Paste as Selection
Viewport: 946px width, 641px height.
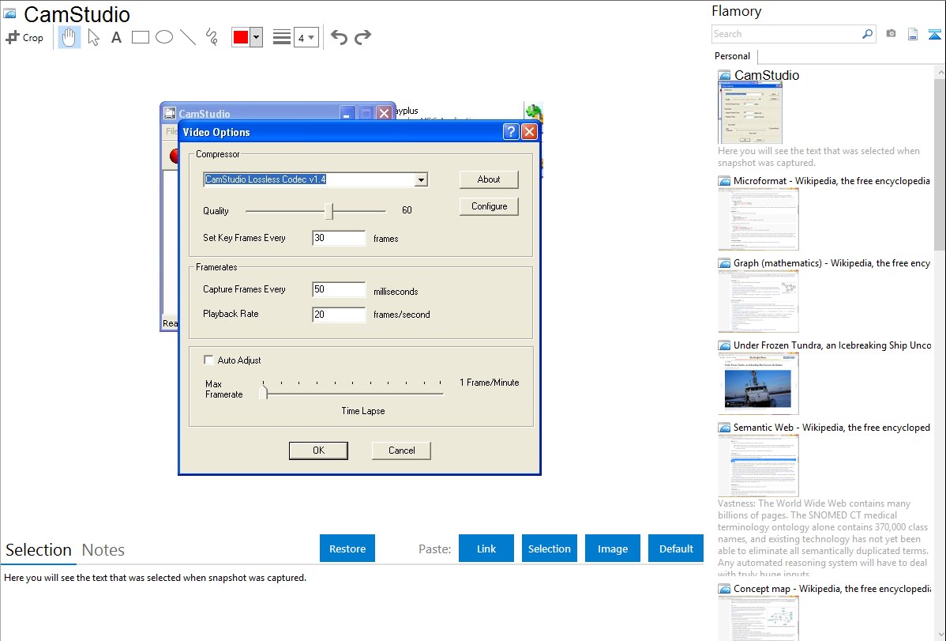coord(550,549)
